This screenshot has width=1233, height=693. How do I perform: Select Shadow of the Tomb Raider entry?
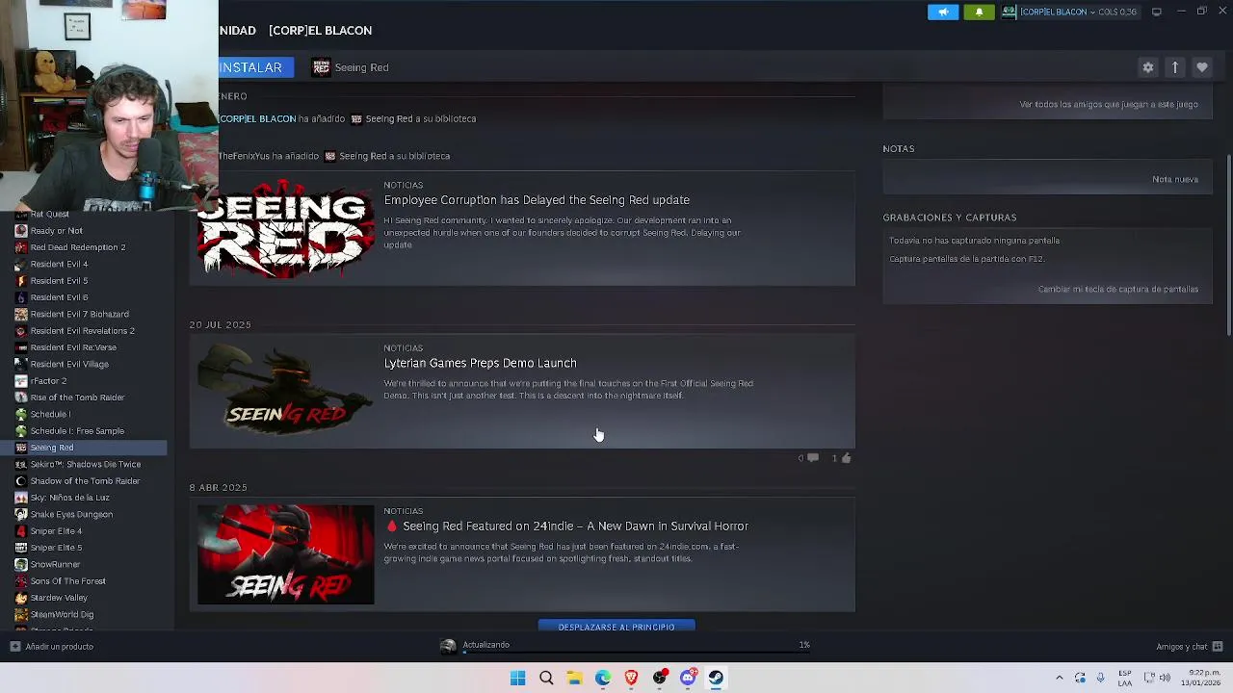pos(84,481)
